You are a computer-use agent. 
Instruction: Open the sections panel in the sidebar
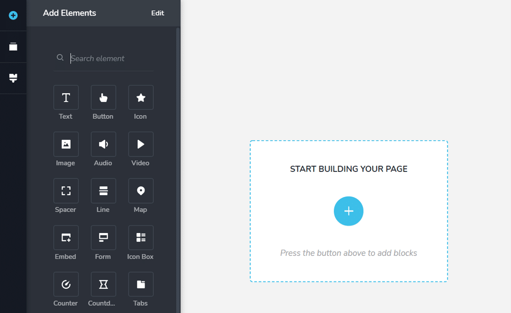13,47
